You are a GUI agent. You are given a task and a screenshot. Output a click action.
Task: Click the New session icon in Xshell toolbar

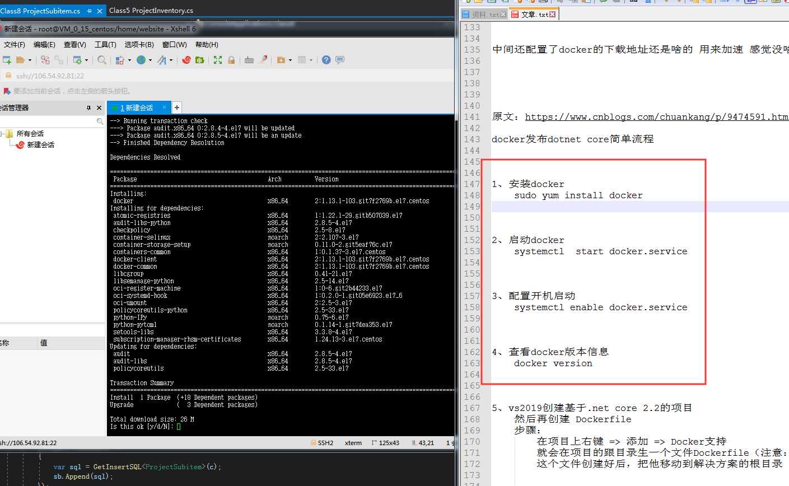pos(7,60)
